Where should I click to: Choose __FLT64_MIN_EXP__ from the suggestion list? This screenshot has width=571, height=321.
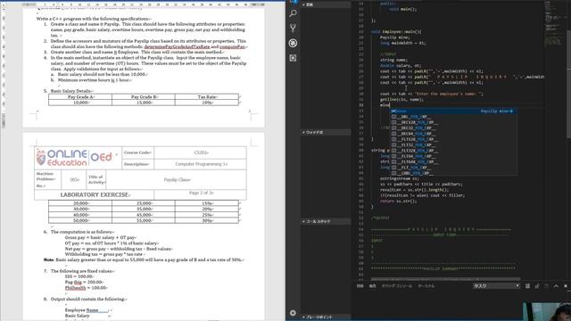[x=454, y=156]
